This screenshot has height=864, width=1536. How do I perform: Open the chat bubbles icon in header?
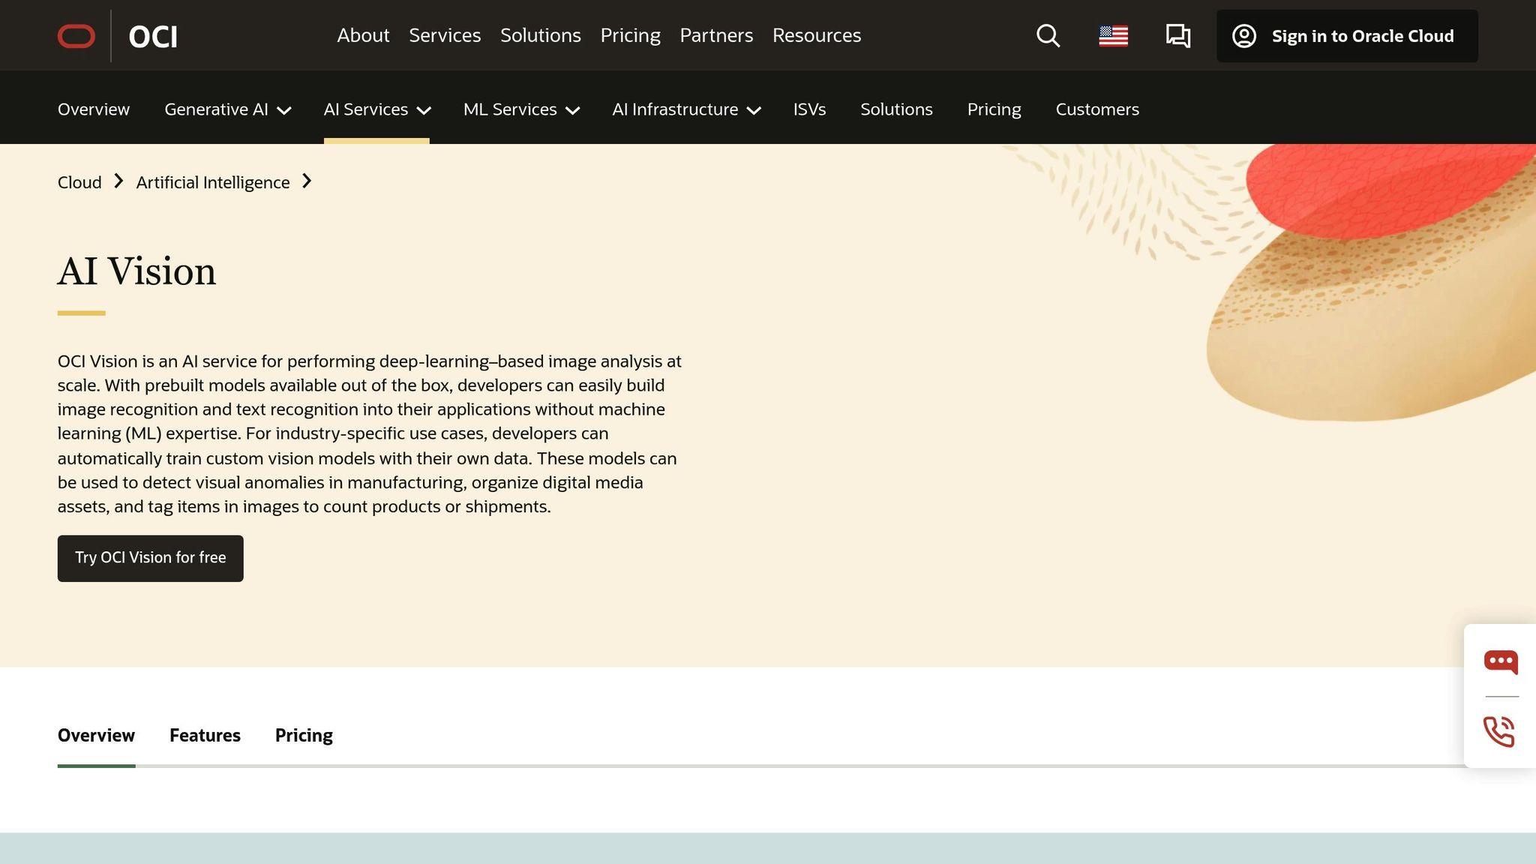tap(1177, 36)
